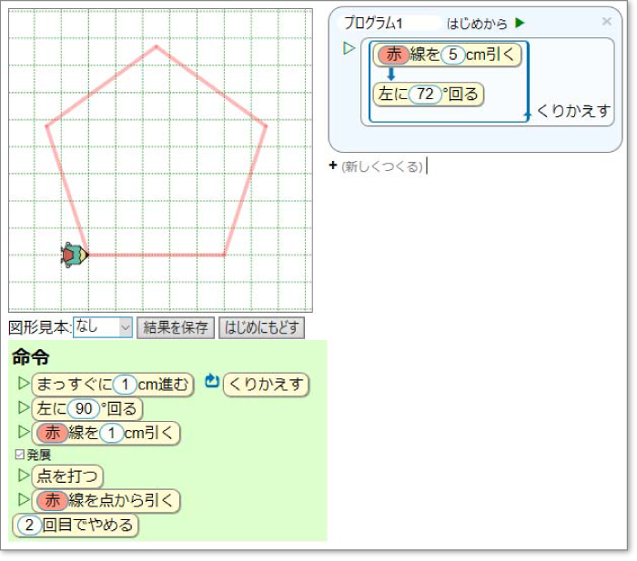Image resolution: width=637 pixels, height=561 pixels.
Task: Click the triangle beside 赤線を点から引く command
Action: [24, 500]
